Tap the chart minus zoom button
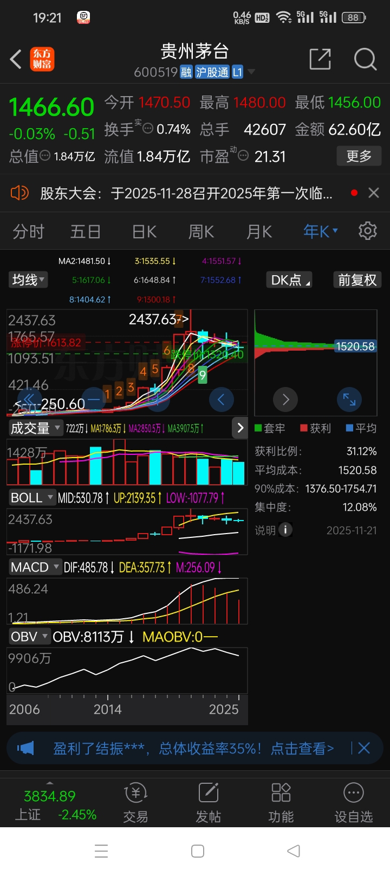The width and height of the screenshot is (390, 875). pyautogui.click(x=94, y=400)
